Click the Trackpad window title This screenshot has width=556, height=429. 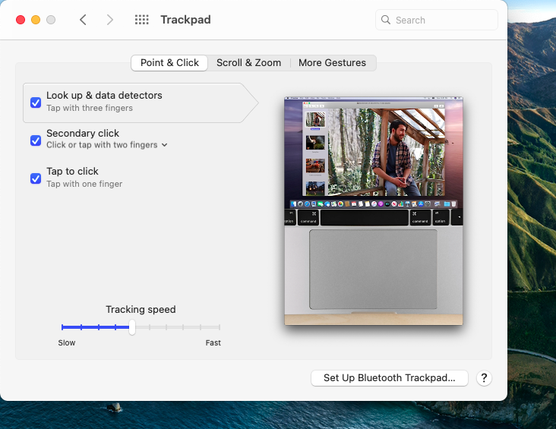(x=185, y=20)
